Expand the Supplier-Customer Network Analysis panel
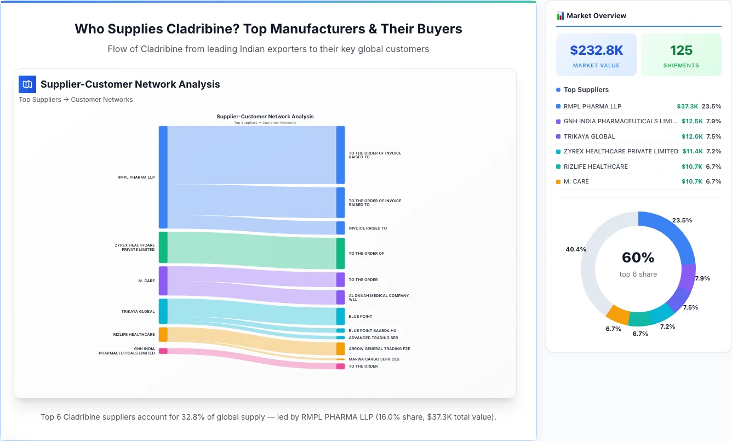 (130, 84)
